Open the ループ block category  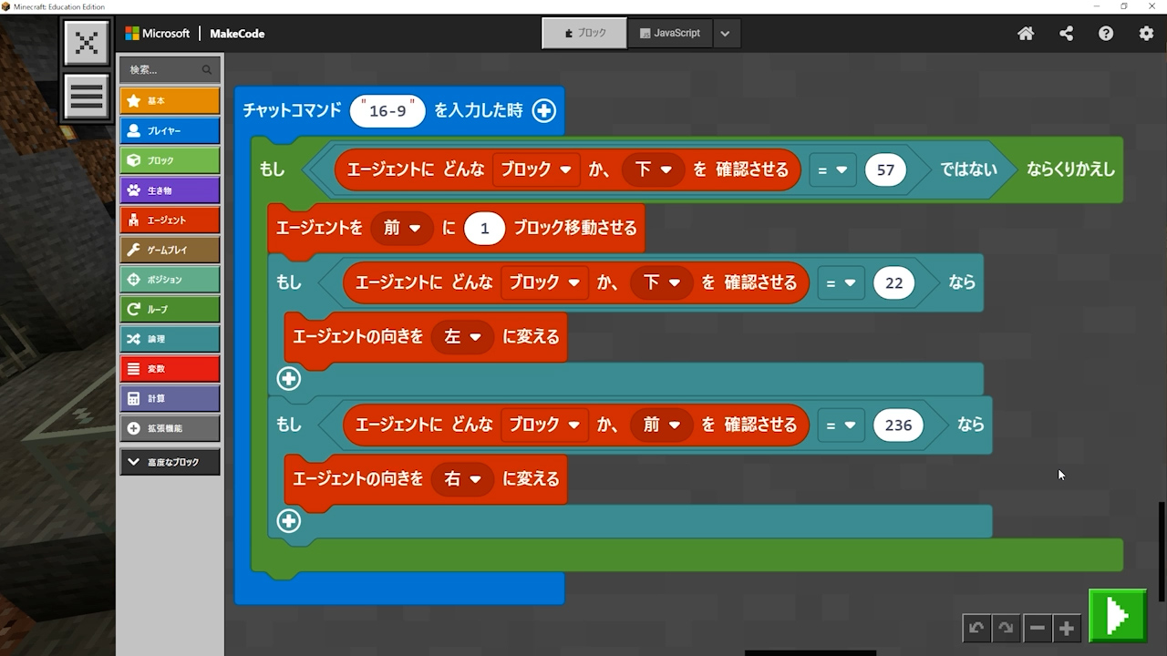170,309
